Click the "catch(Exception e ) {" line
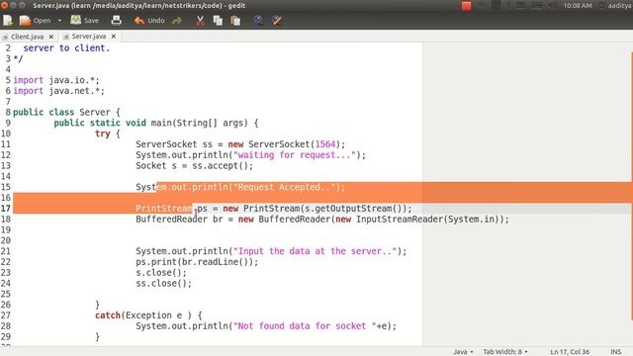This screenshot has height=356, width=633. click(148, 315)
